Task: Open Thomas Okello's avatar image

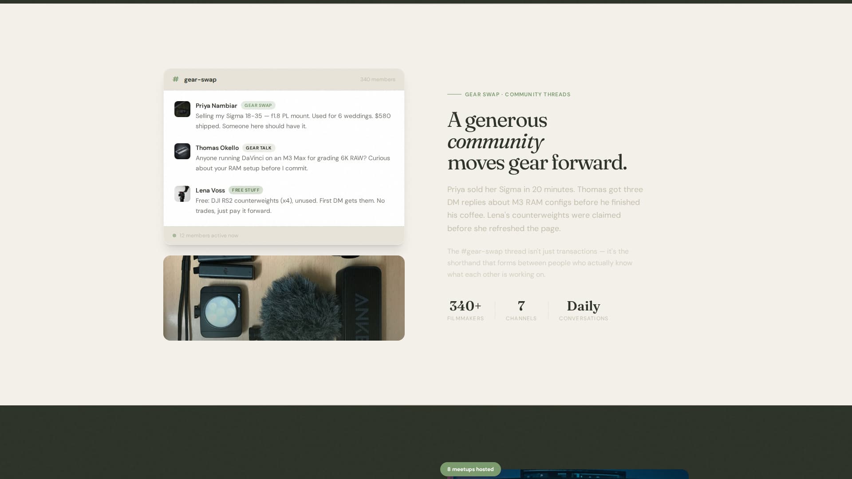Action: (x=182, y=151)
